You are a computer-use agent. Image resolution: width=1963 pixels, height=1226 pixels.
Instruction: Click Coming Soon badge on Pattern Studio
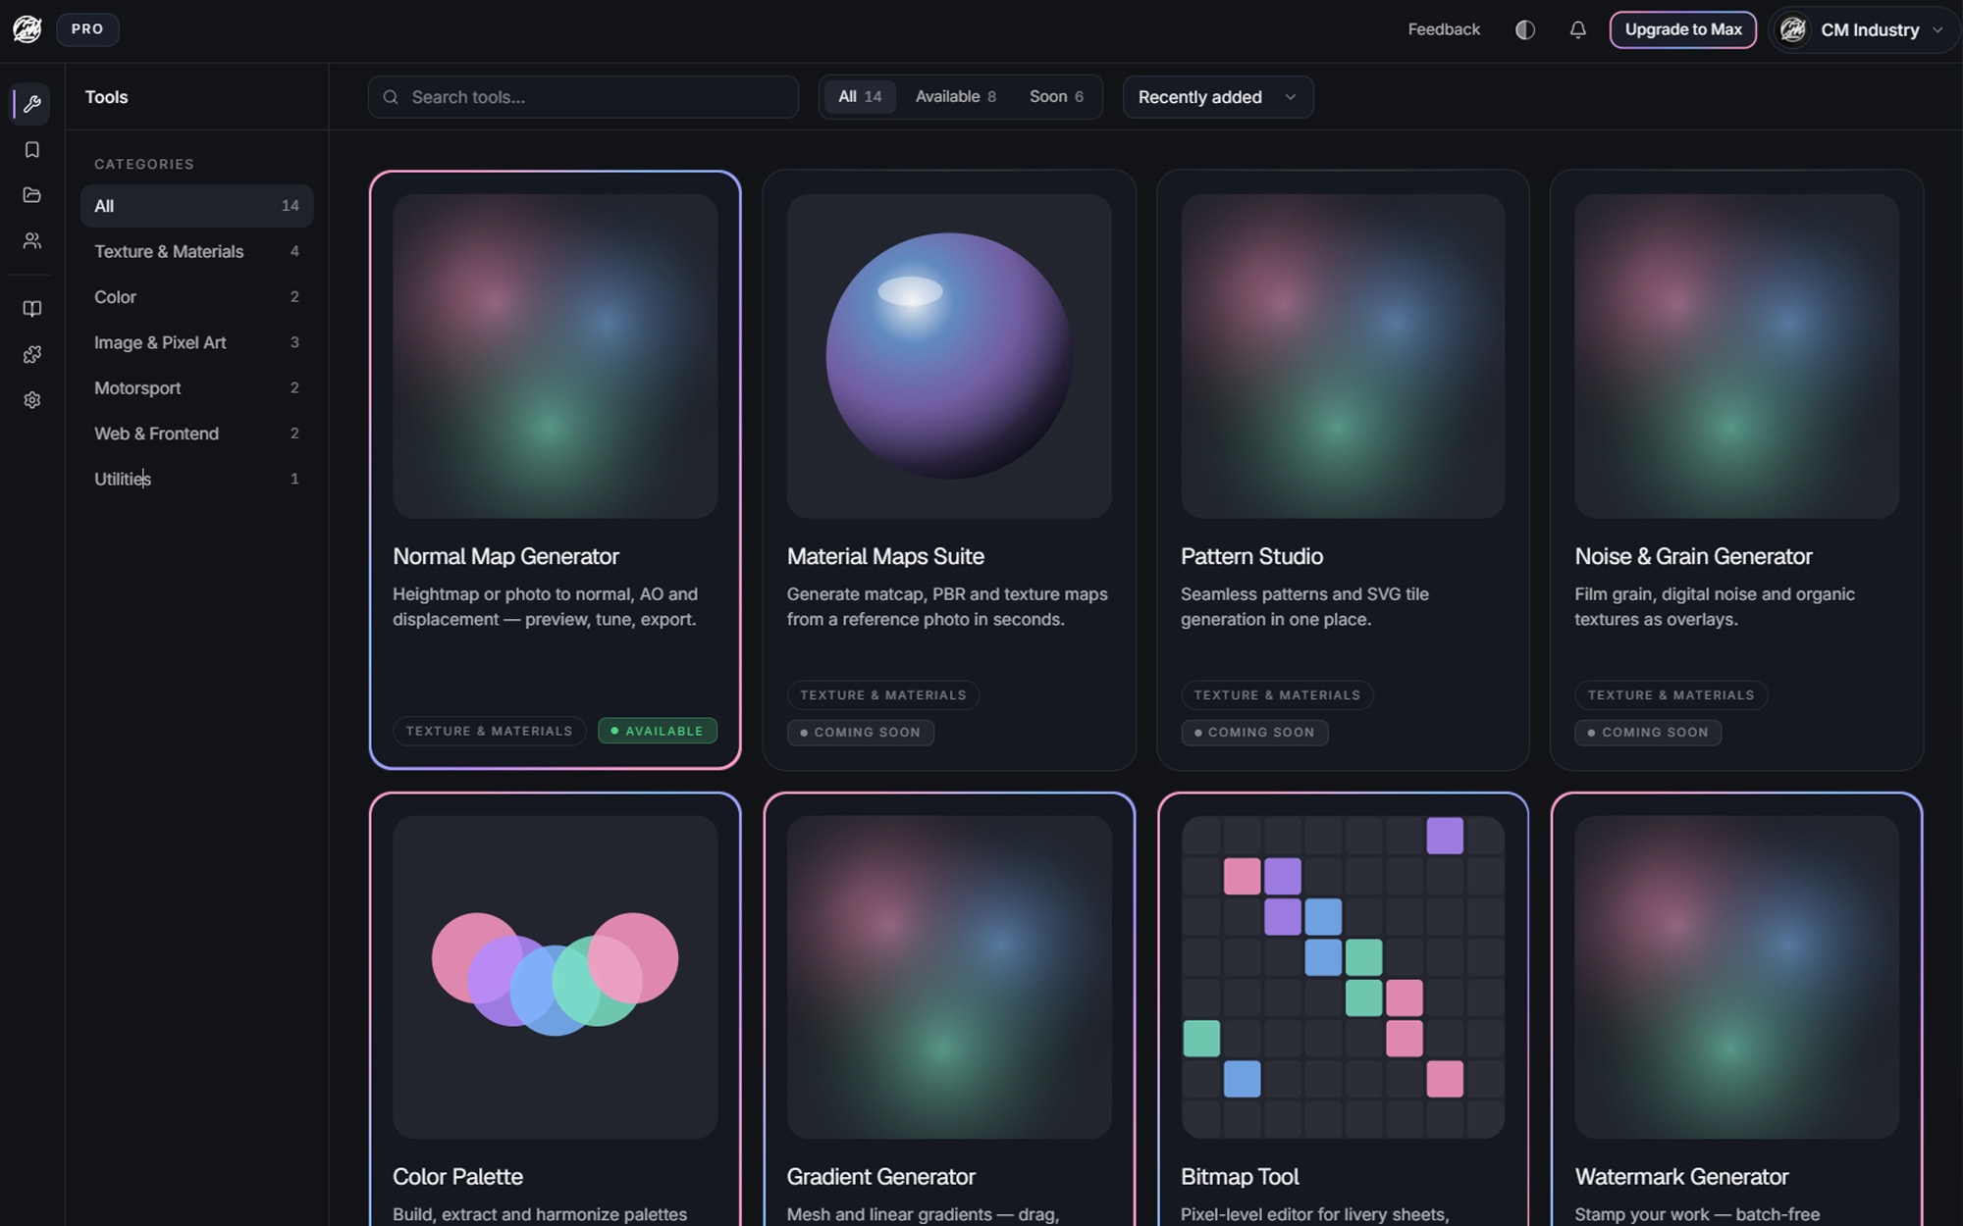tap(1254, 733)
